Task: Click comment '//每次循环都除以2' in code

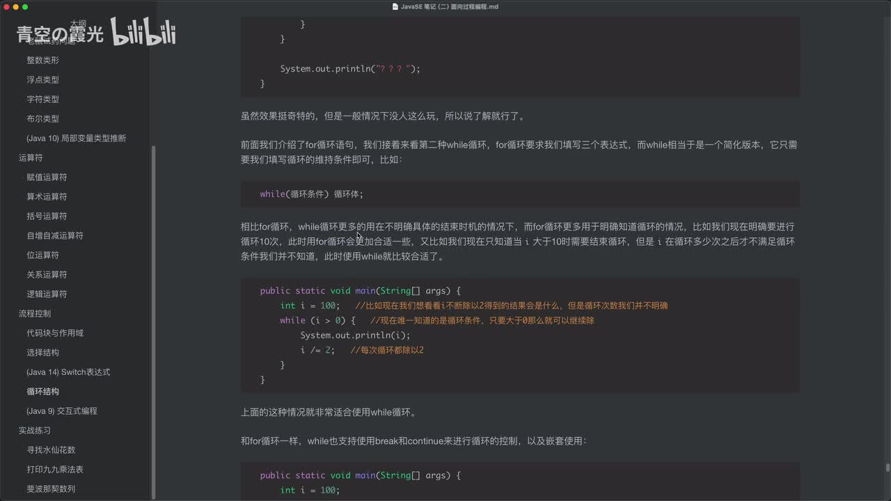Action: (387, 350)
